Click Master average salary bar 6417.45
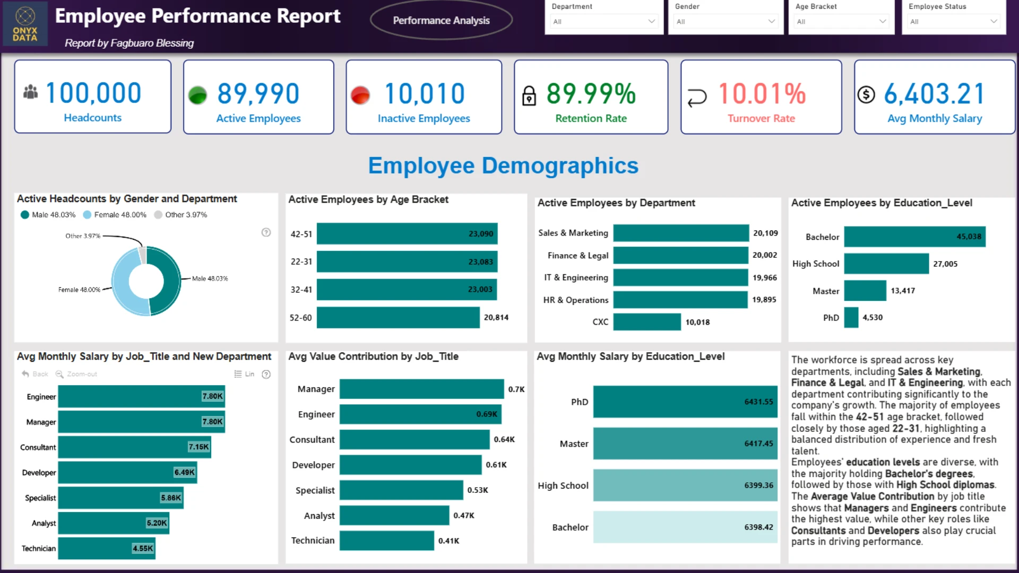 point(685,444)
